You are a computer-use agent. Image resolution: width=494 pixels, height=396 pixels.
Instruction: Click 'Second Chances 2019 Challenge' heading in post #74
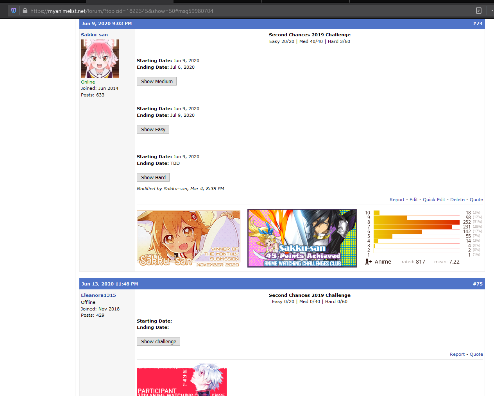(310, 35)
